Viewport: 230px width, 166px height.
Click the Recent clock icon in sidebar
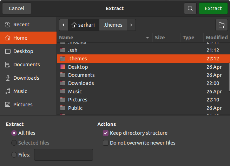(8, 25)
